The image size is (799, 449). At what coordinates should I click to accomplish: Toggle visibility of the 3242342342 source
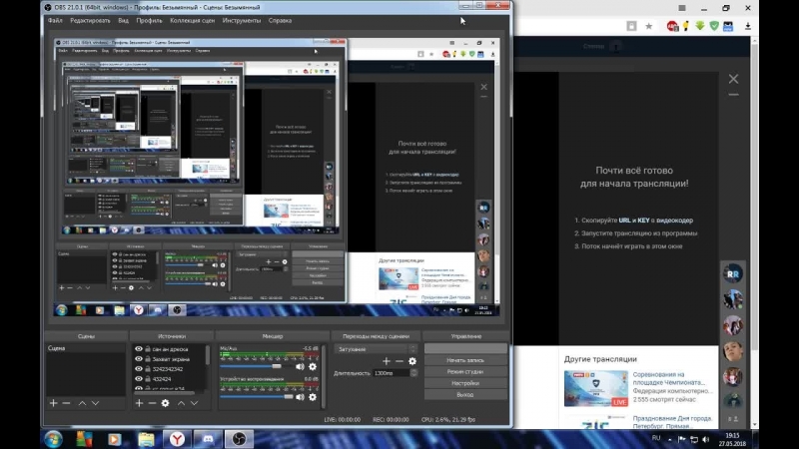139,368
